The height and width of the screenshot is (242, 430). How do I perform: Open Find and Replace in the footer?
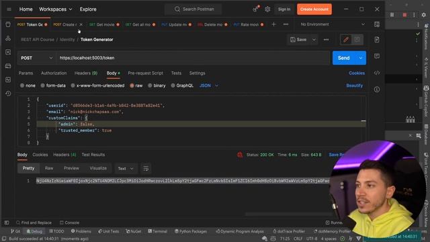(34, 223)
